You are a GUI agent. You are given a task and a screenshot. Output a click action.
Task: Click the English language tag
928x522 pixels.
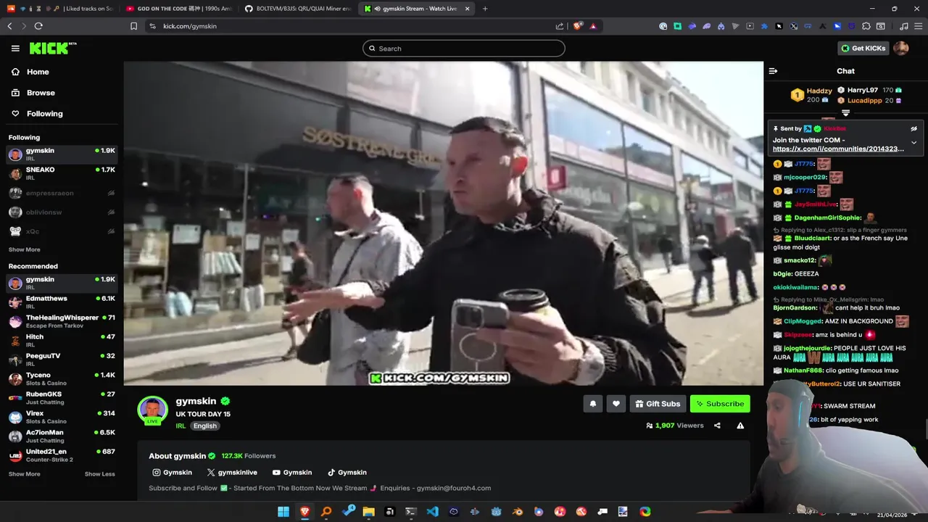pos(205,426)
